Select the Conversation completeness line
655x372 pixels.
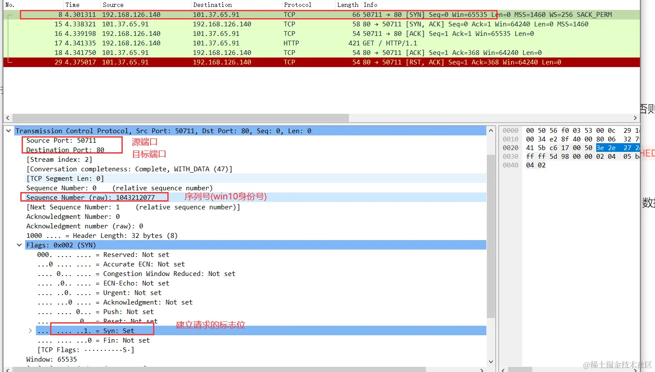click(129, 169)
